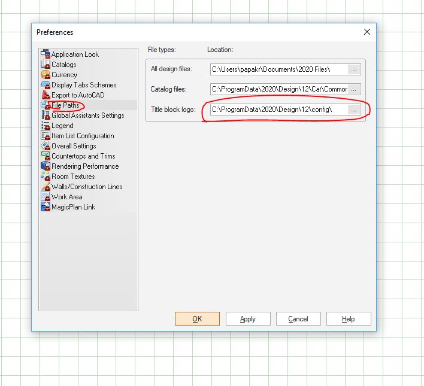Open Global Assistants Settings page

click(87, 116)
